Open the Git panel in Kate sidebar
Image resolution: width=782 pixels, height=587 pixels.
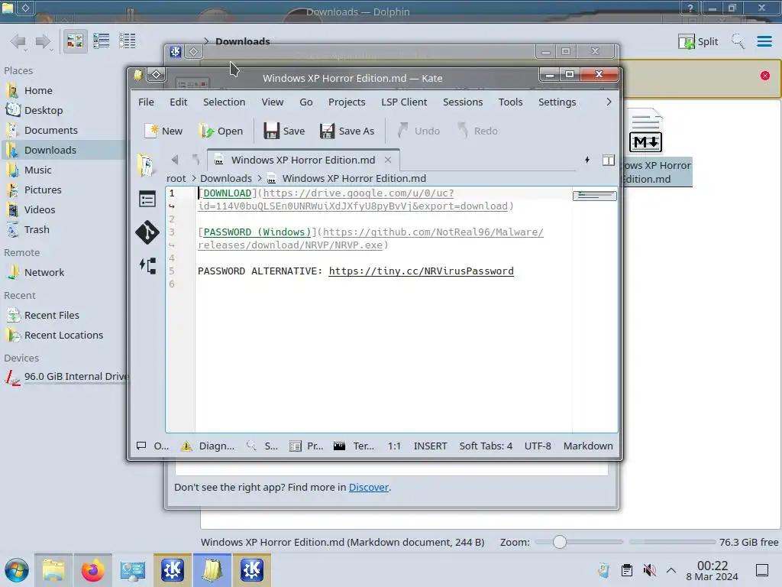point(147,232)
